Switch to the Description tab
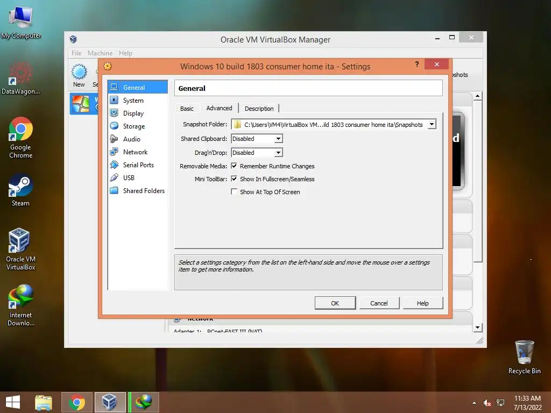This screenshot has width=551, height=413. (259, 109)
